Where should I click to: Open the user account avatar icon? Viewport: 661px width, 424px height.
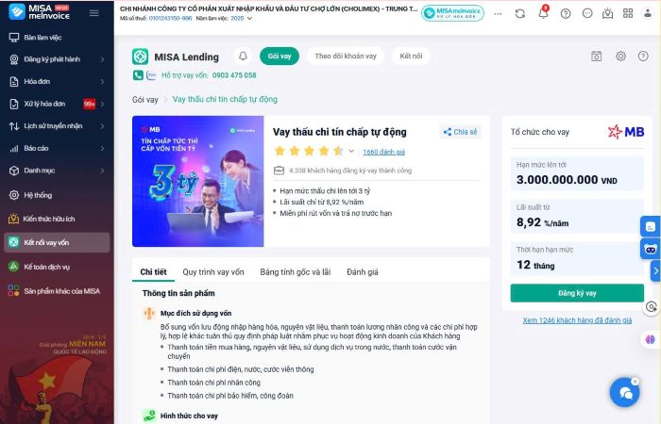click(x=647, y=13)
